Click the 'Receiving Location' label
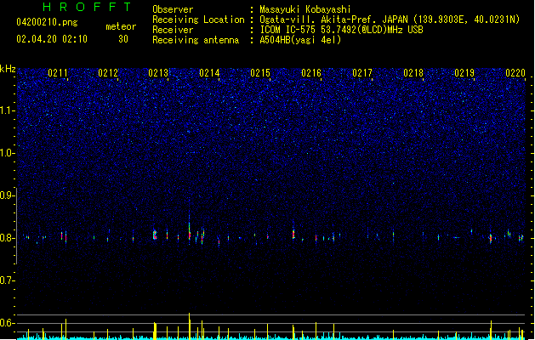Screen dimensions: 535x340 (x=198, y=20)
